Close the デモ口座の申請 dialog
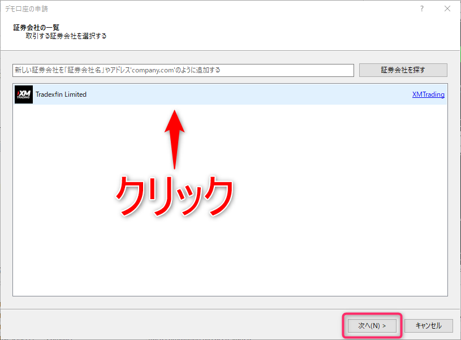 pos(447,8)
